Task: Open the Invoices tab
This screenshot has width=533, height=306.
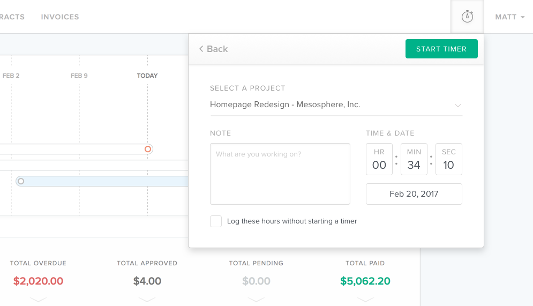Action: click(x=60, y=17)
